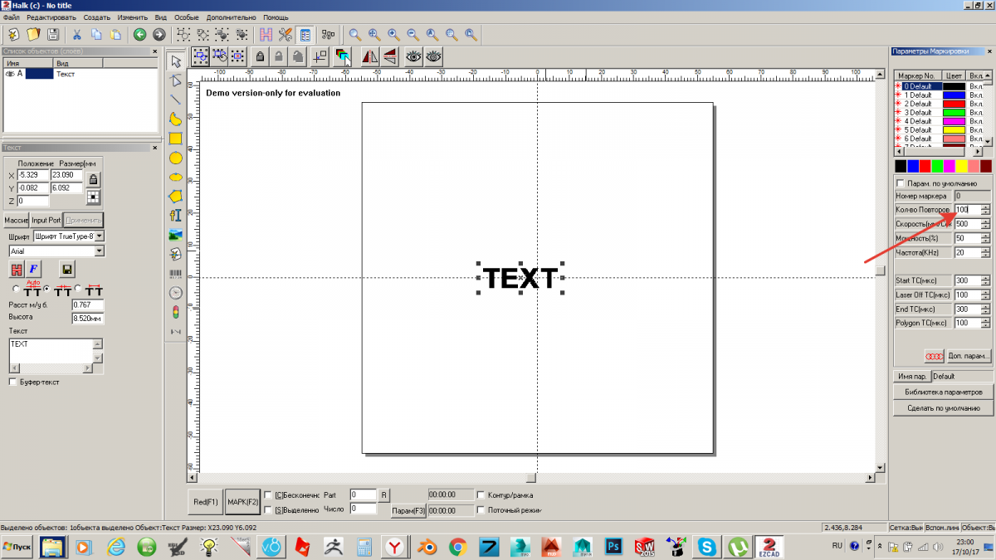Click the scissors cut icon

pyautogui.click(x=76, y=35)
